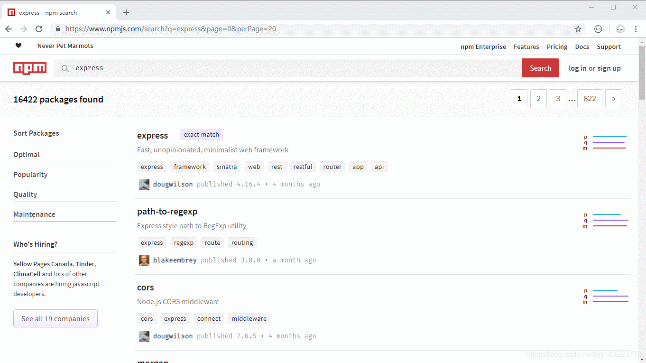Click the connect keyword tag

click(209, 318)
